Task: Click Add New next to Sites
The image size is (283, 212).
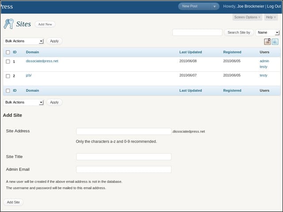Action: coord(45,24)
